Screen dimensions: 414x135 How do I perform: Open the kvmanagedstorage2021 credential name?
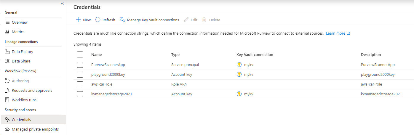coord(111,94)
